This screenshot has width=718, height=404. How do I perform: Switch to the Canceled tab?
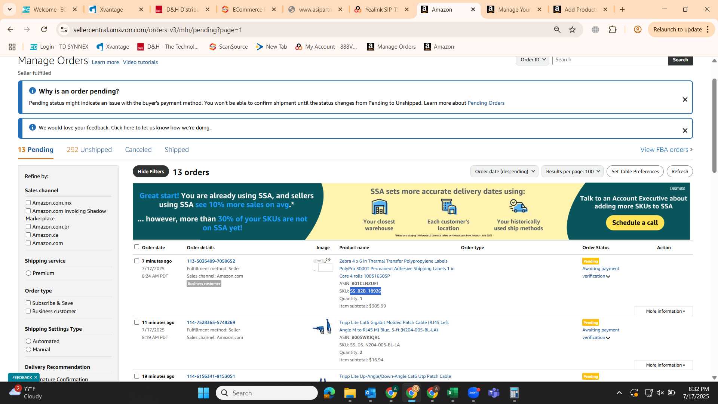pos(138,150)
